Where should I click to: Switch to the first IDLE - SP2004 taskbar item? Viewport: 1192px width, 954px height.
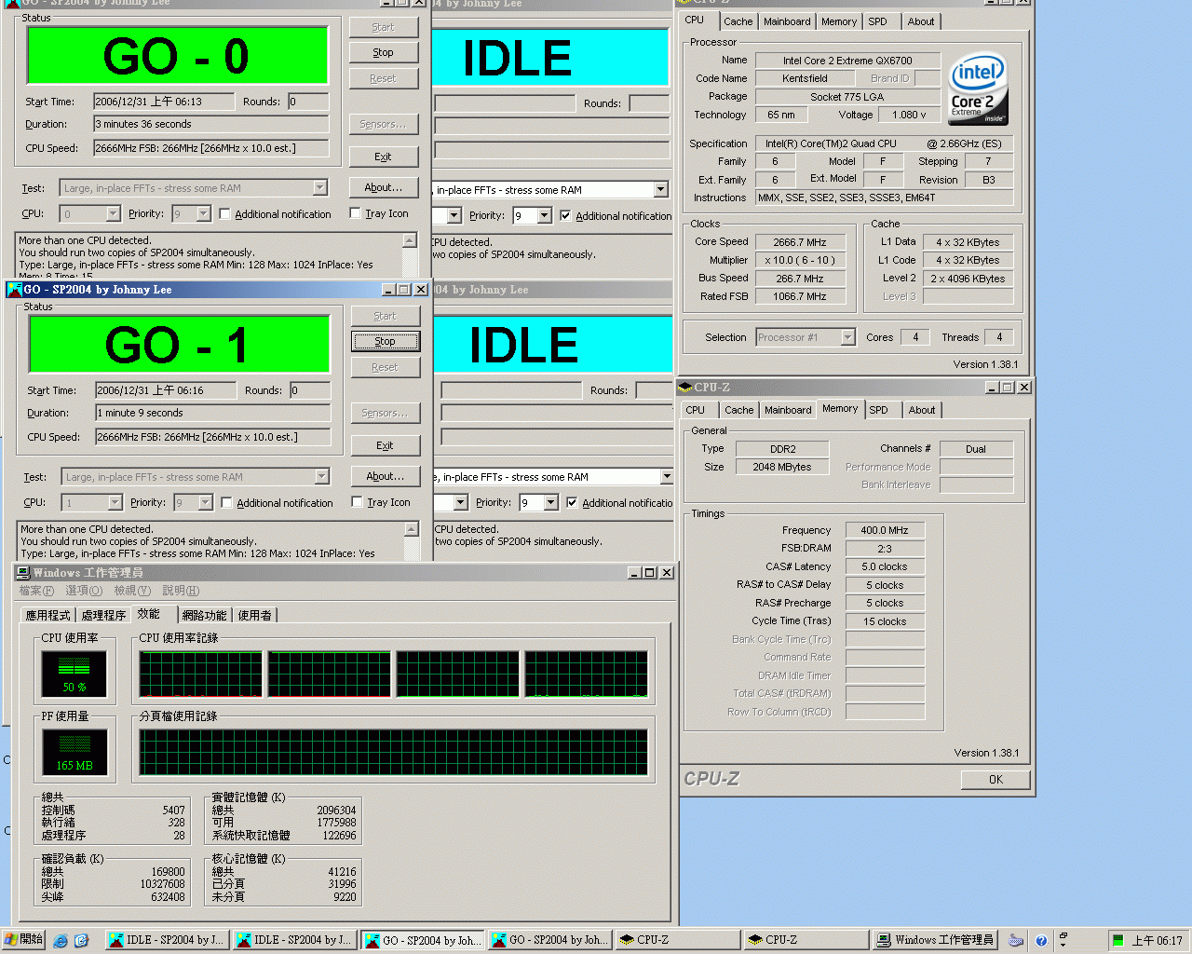point(166,940)
